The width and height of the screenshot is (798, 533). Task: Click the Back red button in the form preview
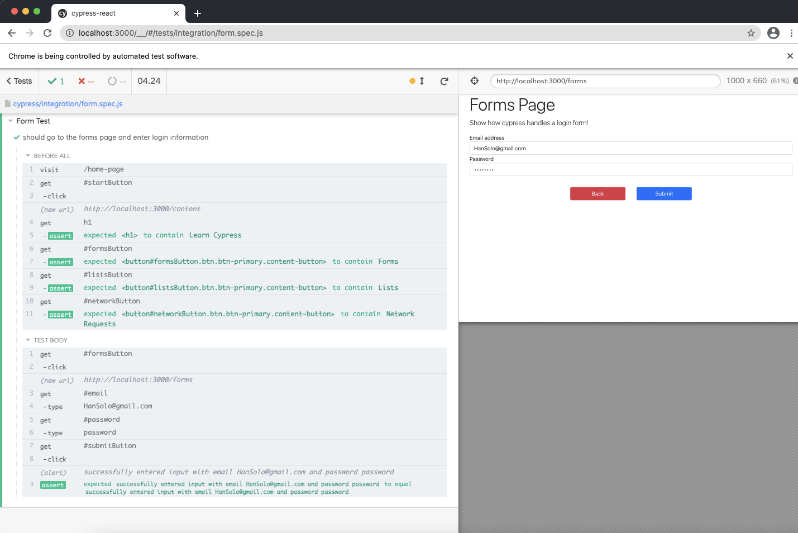(x=598, y=193)
